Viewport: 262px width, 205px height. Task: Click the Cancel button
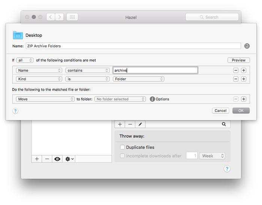pos(220,111)
